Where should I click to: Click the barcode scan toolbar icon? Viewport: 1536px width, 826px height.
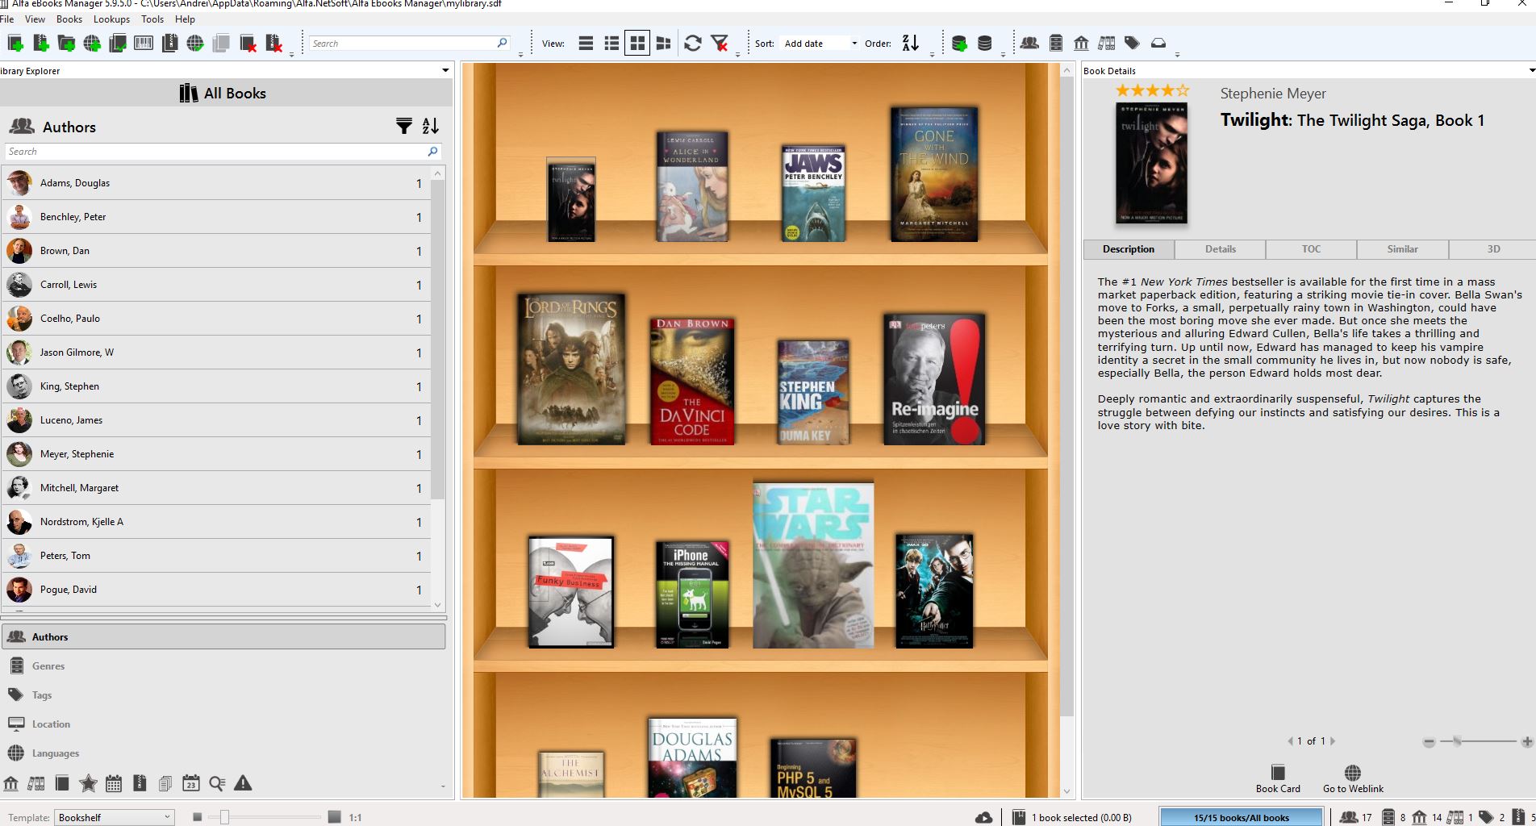[144, 44]
